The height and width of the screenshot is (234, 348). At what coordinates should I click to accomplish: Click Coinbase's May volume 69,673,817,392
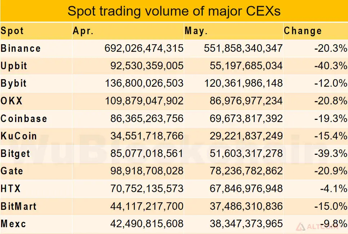click(x=246, y=118)
